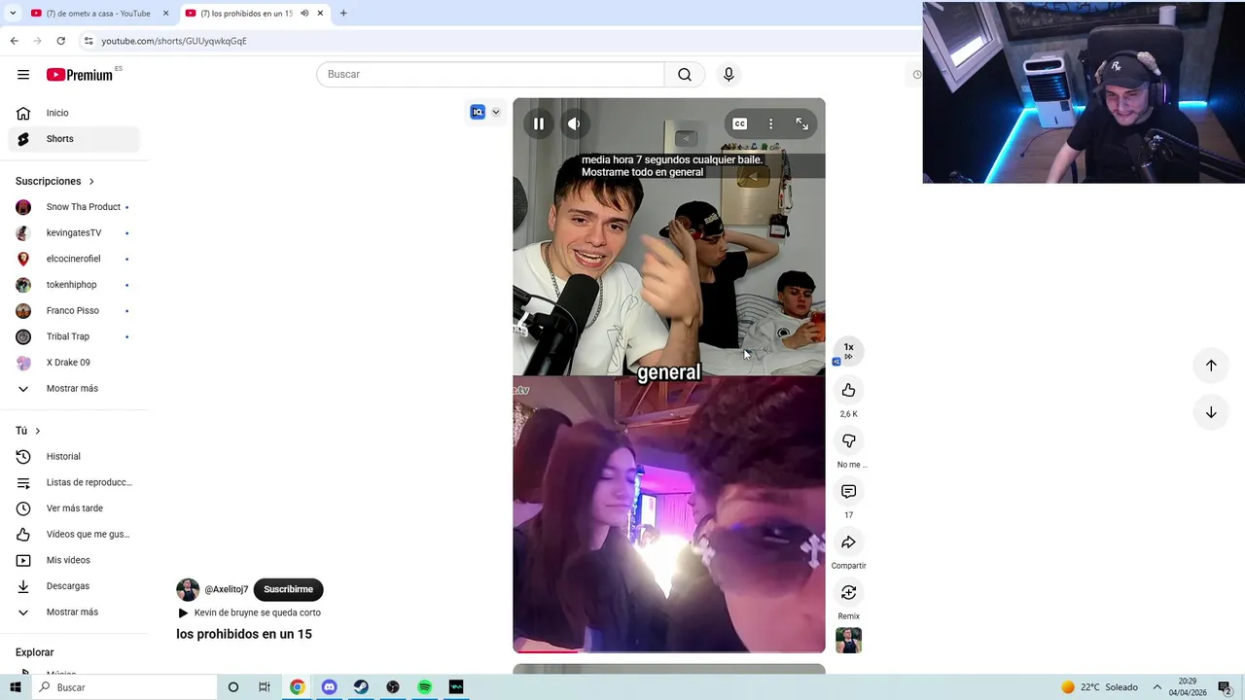The height and width of the screenshot is (700, 1245).
Task: Dislike the Short with thumbs down
Action: point(848,440)
